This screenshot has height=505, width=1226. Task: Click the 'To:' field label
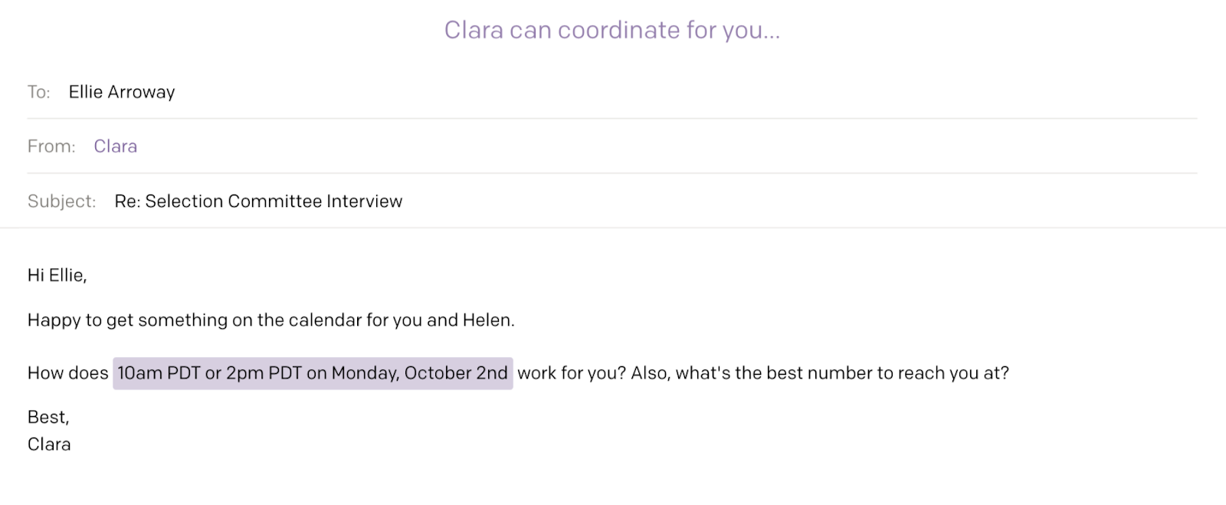click(x=38, y=92)
